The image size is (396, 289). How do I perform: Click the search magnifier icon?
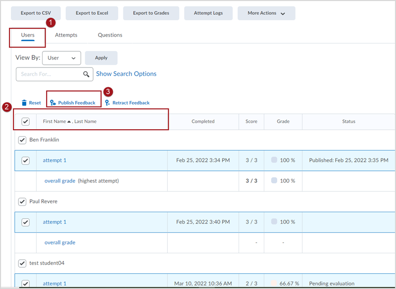(86, 74)
